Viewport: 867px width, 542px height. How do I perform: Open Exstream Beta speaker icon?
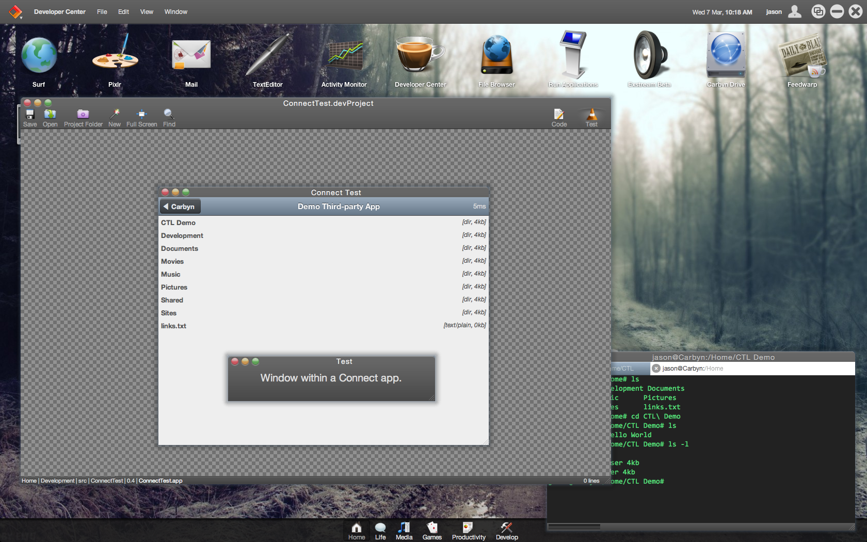[x=650, y=55]
